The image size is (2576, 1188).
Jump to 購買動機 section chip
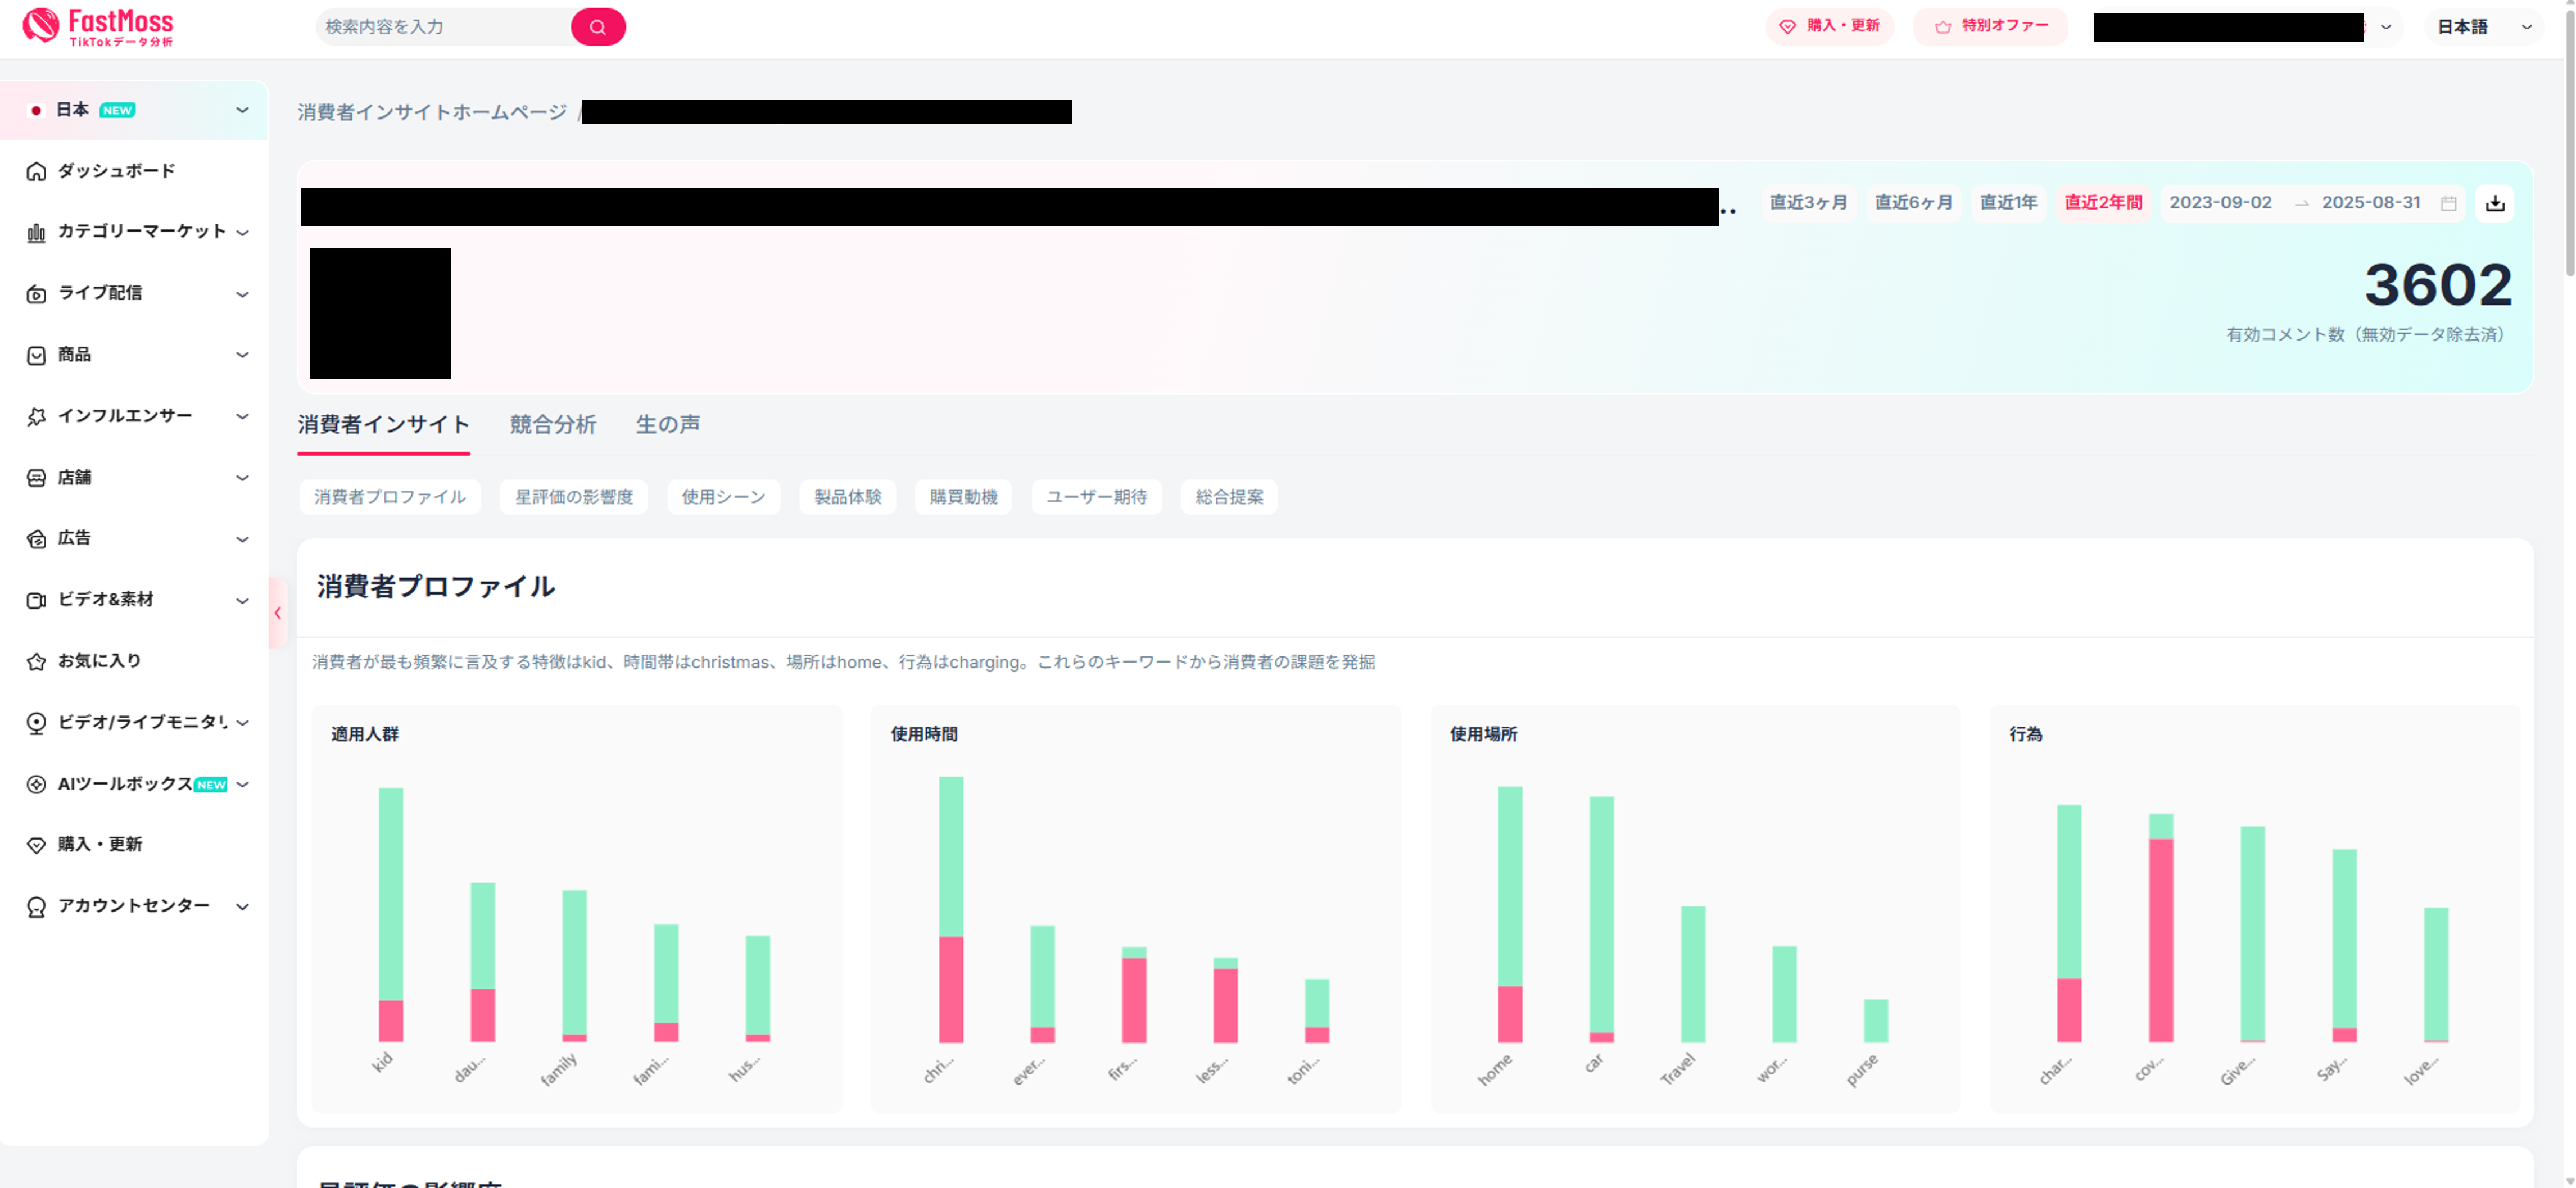963,497
